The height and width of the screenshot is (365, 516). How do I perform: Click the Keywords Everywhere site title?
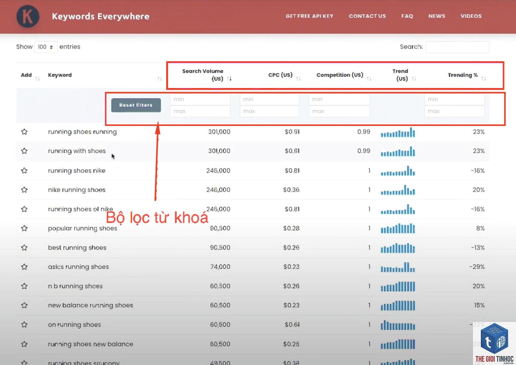pos(101,17)
